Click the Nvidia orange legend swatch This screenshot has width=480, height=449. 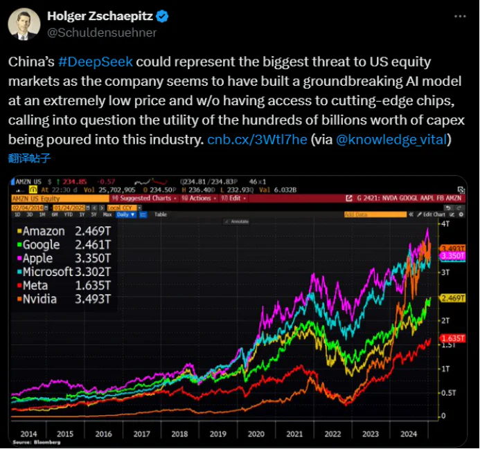(19, 299)
